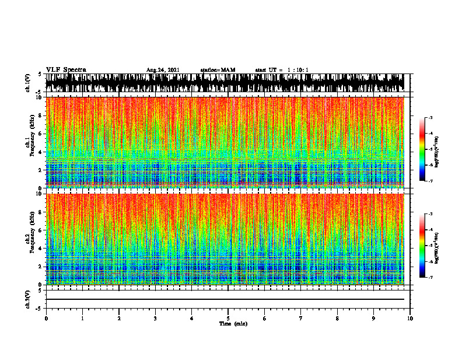Click time-axis tick label "1"
The width and height of the screenshot is (462, 357).
82,318
